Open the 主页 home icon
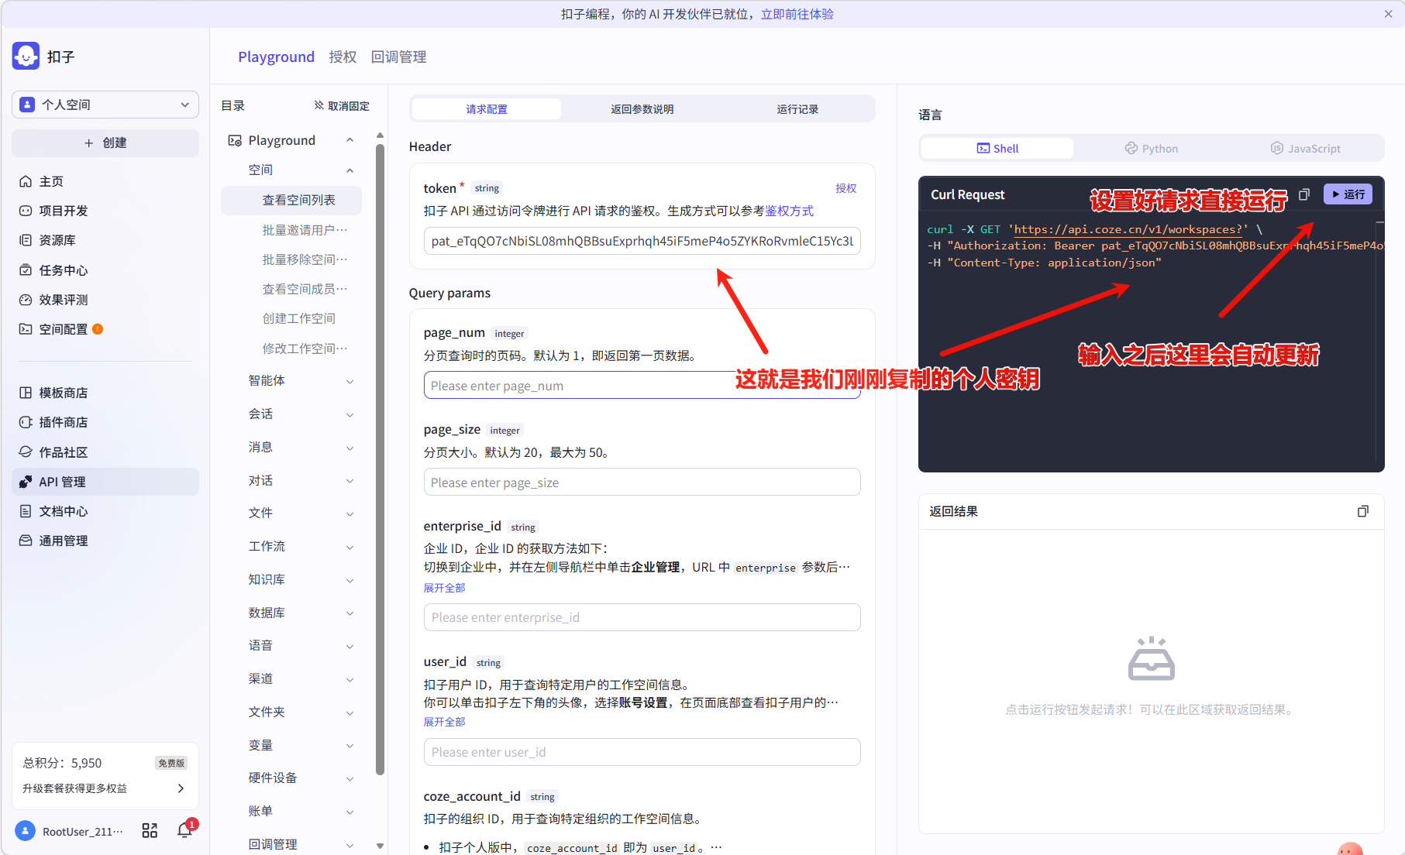This screenshot has height=855, width=1405. click(x=26, y=181)
